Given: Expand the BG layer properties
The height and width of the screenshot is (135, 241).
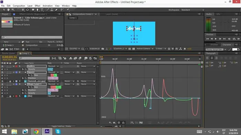Looking at the screenshot, I should [x=14, y=96].
